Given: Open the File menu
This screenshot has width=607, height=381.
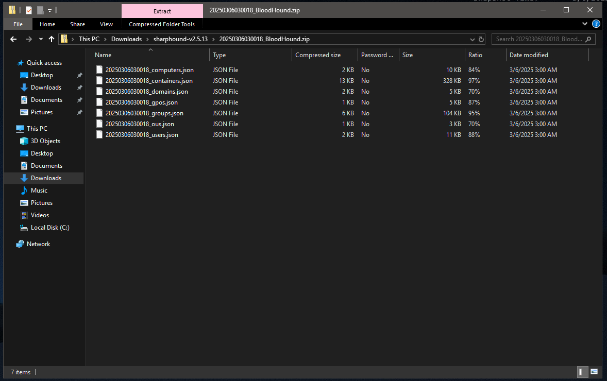Looking at the screenshot, I should (18, 24).
